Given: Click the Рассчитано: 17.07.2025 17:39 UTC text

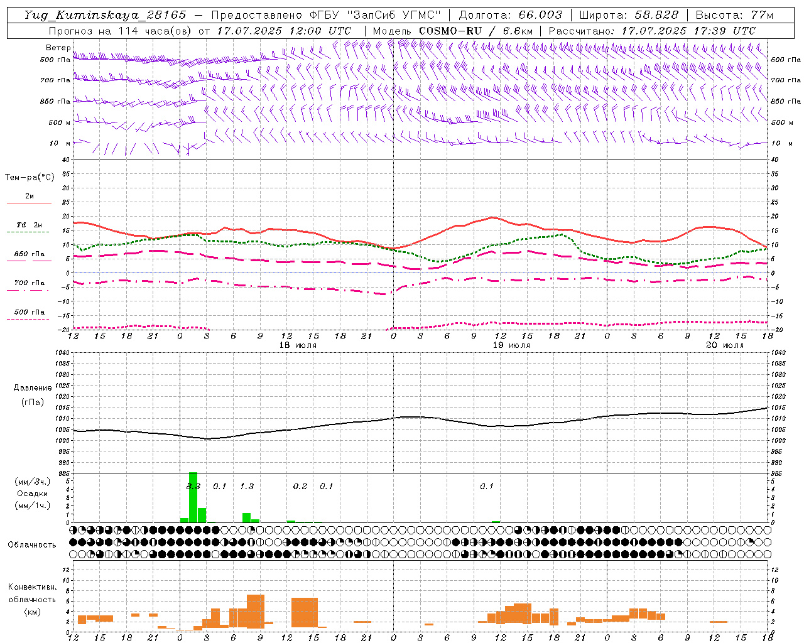Looking at the screenshot, I should [x=652, y=31].
